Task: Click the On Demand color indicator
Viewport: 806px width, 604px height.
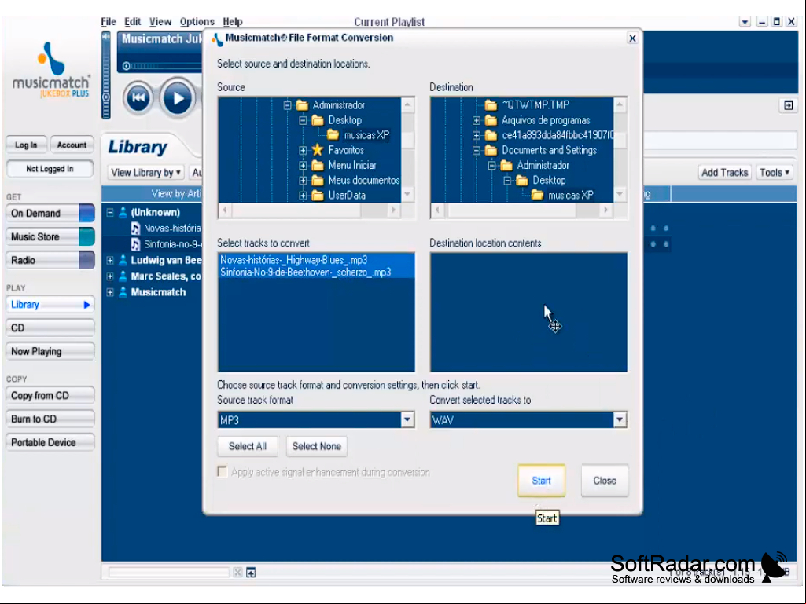Action: tap(86, 213)
